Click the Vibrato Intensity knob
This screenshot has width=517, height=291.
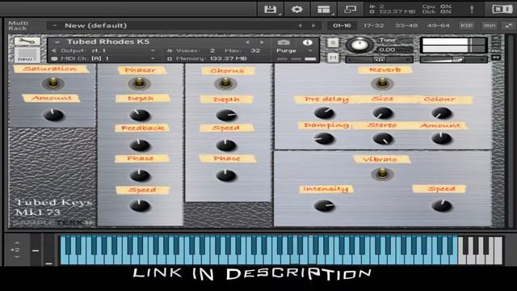[325, 205]
